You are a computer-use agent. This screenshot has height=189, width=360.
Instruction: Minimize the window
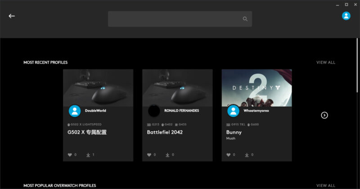click(x=337, y=5)
